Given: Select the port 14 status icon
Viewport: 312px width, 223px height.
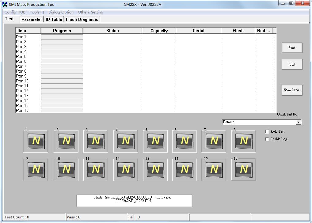Looking at the screenshot, I should (x=185, y=169).
